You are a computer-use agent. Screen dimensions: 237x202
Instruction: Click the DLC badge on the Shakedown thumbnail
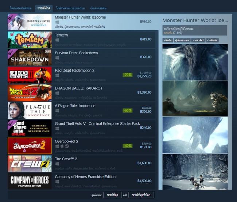tap(11, 52)
